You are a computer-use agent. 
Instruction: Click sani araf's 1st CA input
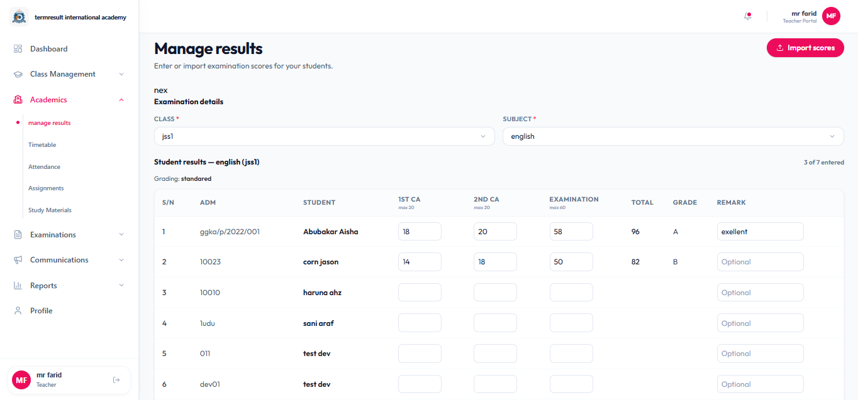pyautogui.click(x=420, y=323)
